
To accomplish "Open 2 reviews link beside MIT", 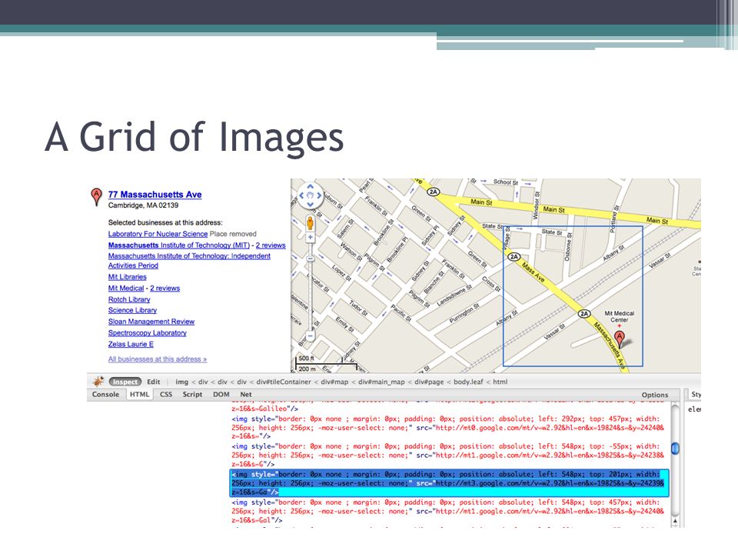I will (271, 245).
